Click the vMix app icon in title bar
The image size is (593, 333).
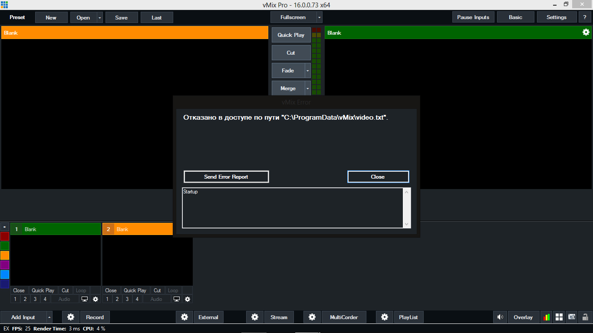pos(4,5)
